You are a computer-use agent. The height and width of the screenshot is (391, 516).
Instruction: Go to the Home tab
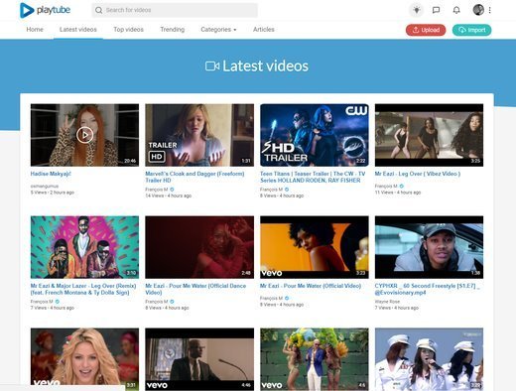point(35,30)
